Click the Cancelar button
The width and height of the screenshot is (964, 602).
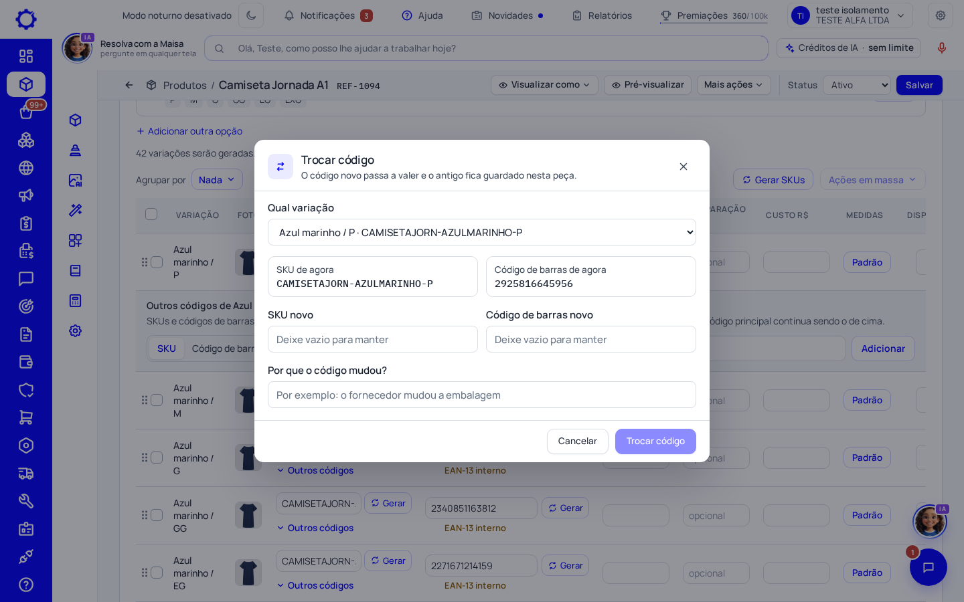click(x=577, y=441)
